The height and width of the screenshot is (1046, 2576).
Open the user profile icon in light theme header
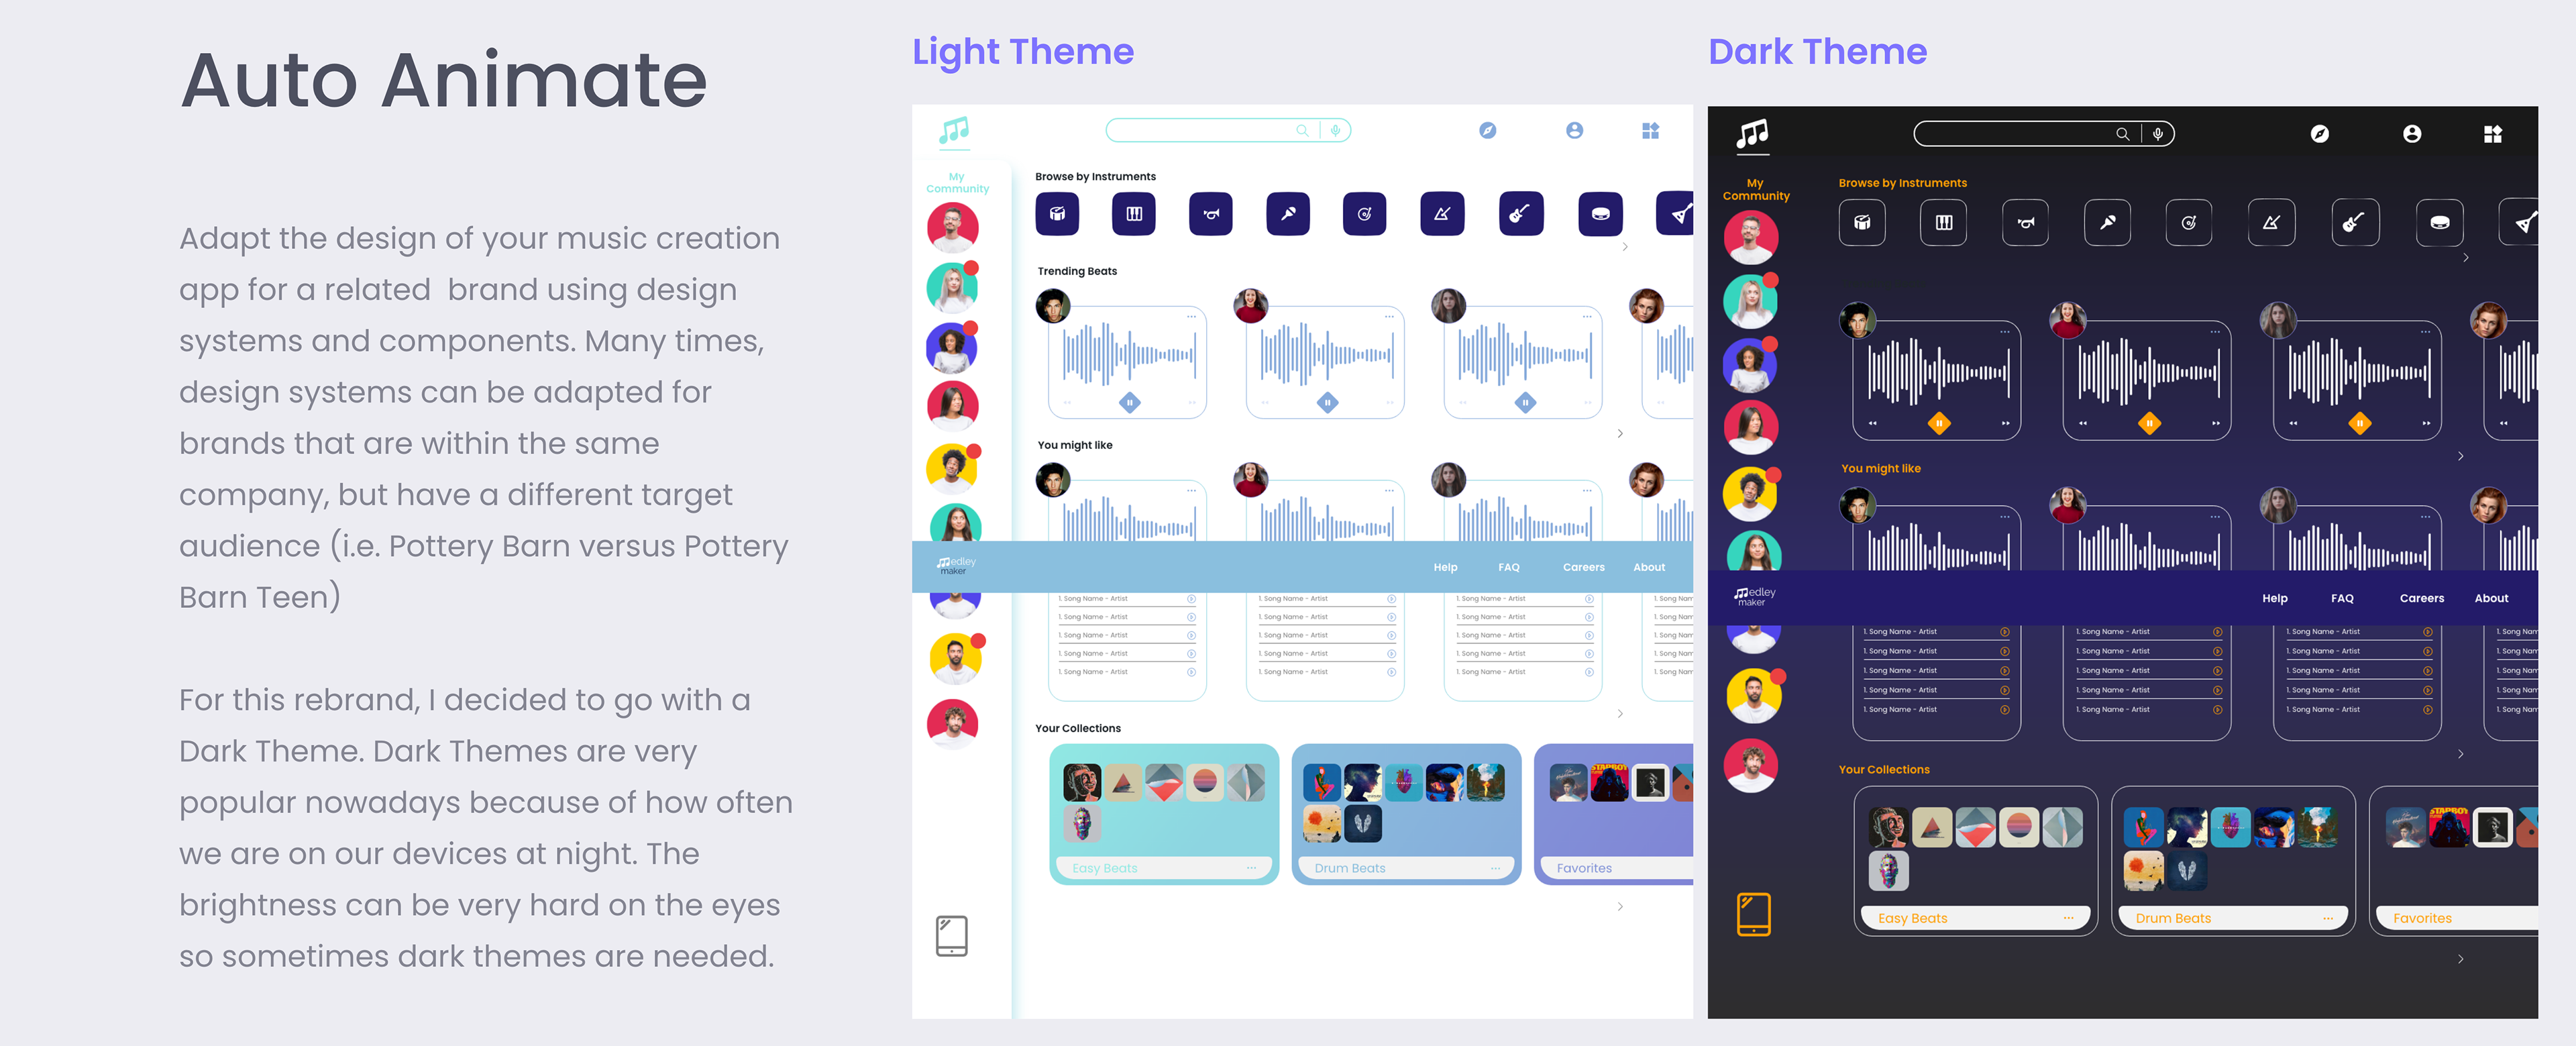1574,130
